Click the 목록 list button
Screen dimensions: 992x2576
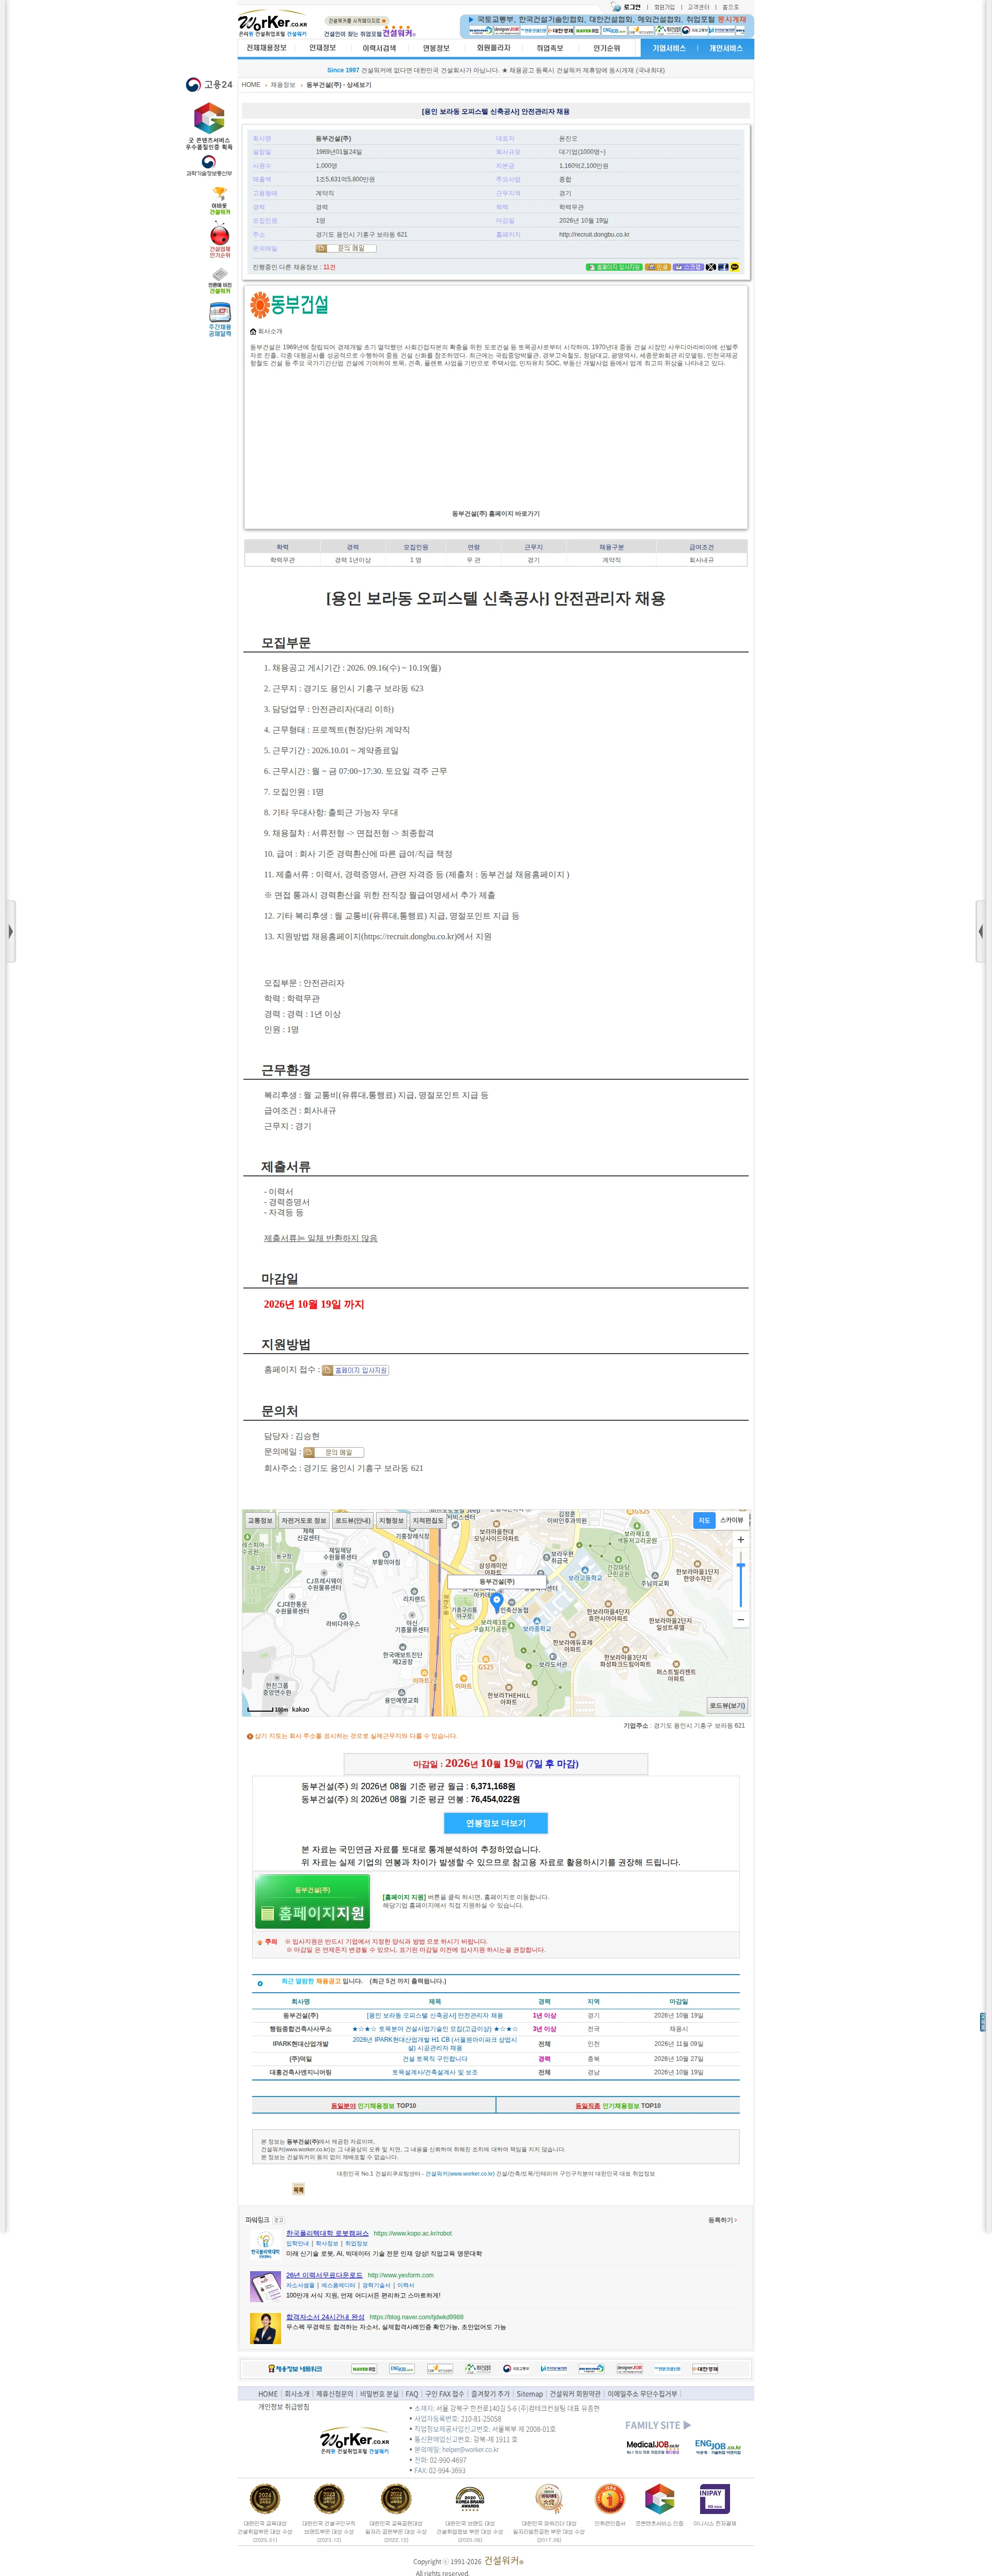(298, 2190)
